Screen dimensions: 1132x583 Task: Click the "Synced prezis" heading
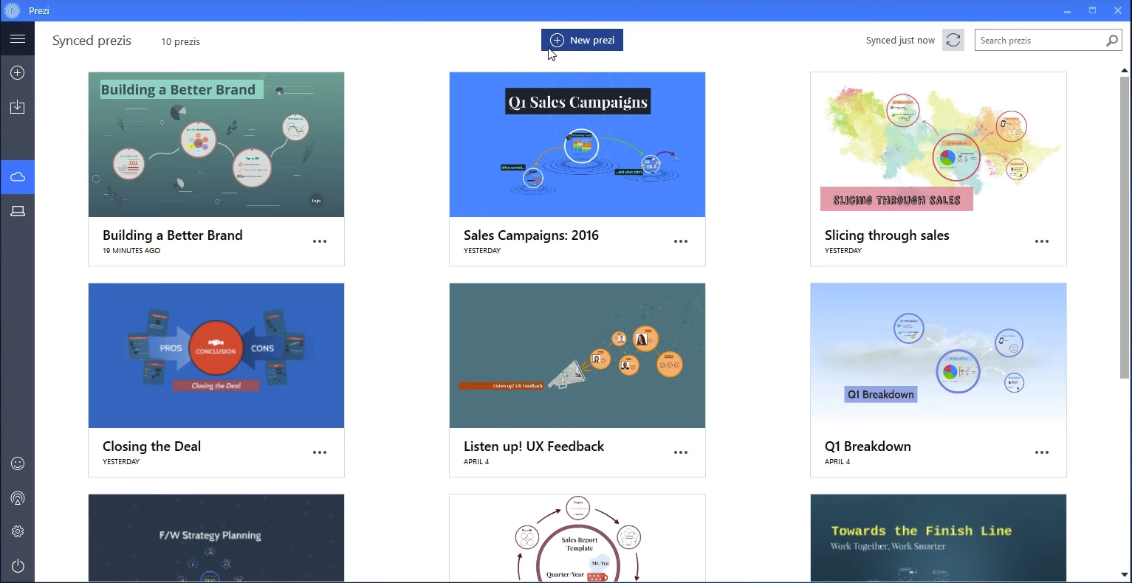92,41
